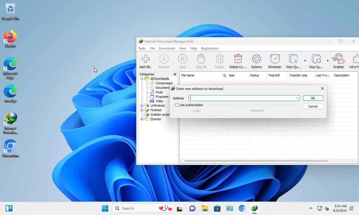The height and width of the screenshot is (215, 359).
Task: Open Options gear in IDM toolbar
Action: (256, 59)
